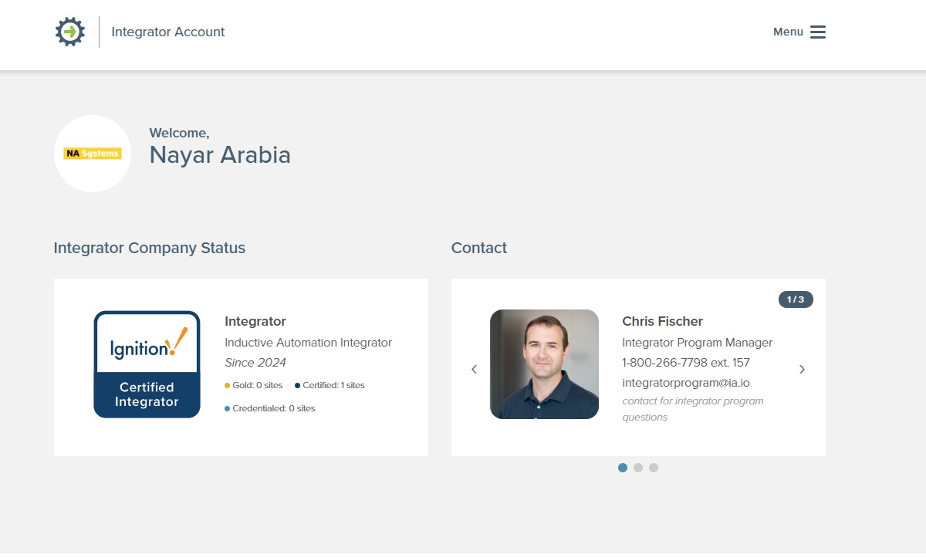The image size is (926, 558).
Task: Click the Ignition Certified Integrator badge
Action: tap(147, 364)
